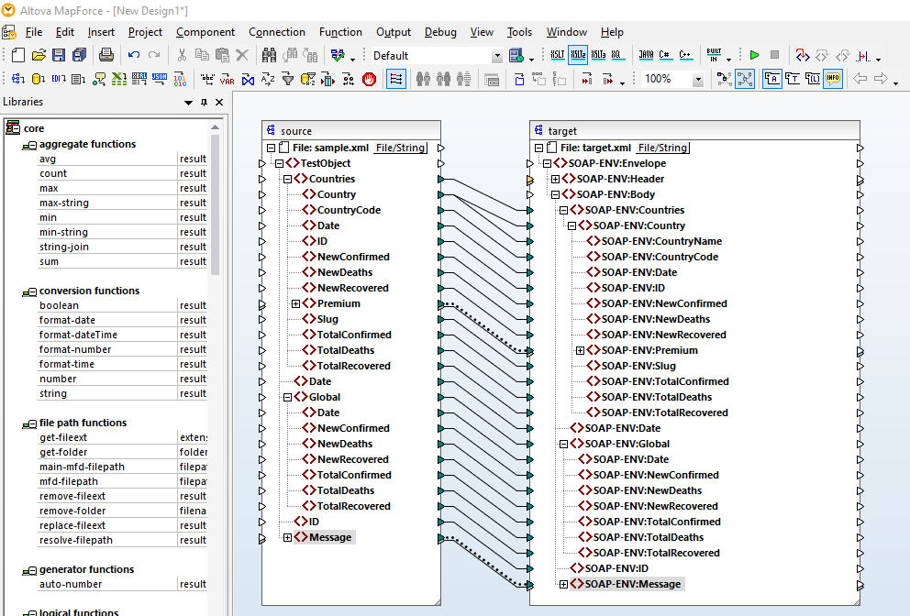Click the Save file toolbar icon
This screenshot has height=616, width=910.
59,56
